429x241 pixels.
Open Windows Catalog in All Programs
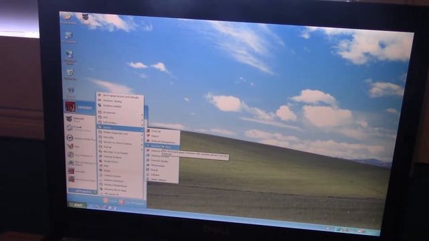[x=121, y=101]
